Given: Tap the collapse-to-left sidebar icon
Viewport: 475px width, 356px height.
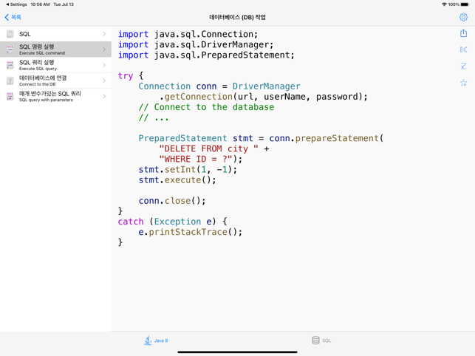Looking at the screenshot, I should point(463,49).
